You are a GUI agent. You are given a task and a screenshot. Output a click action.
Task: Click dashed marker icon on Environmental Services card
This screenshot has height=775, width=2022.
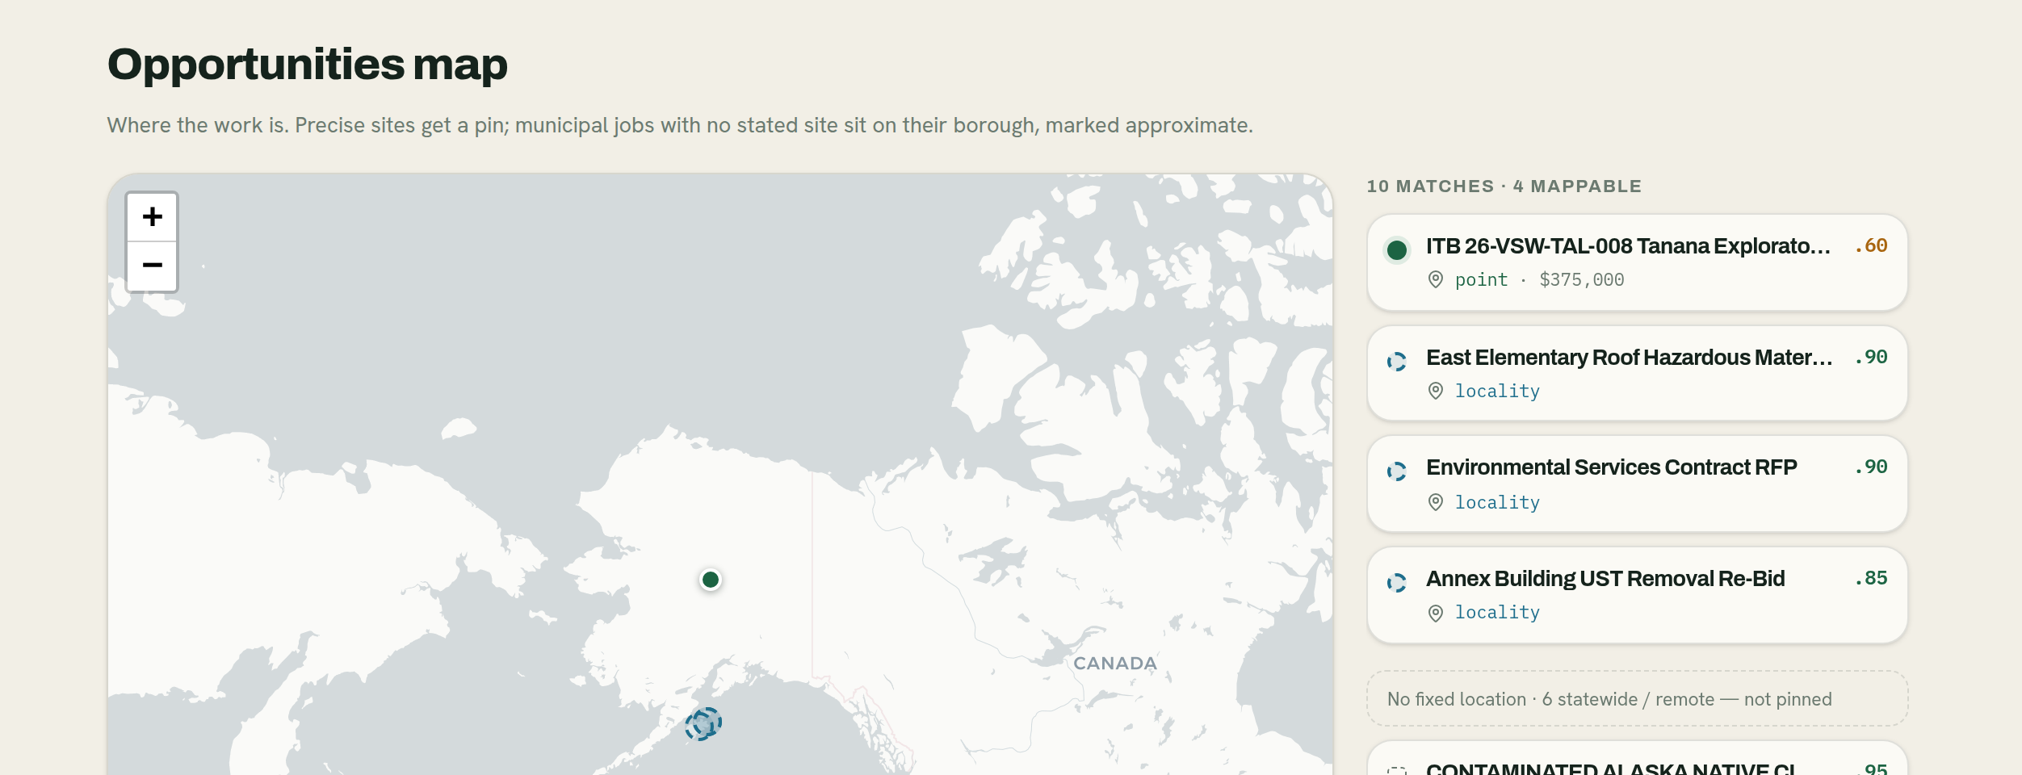1397,471
